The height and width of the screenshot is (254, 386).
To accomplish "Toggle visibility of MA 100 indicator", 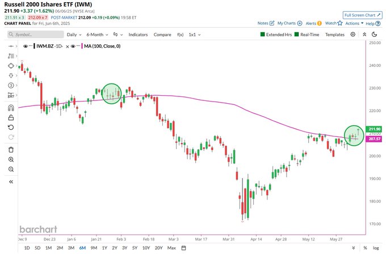I will 73,46.
